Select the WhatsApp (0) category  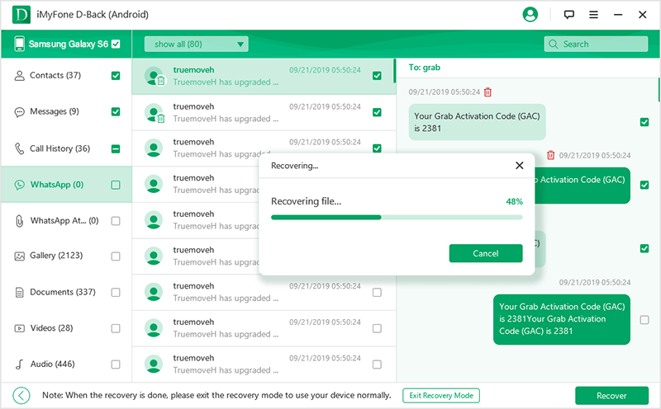67,185
